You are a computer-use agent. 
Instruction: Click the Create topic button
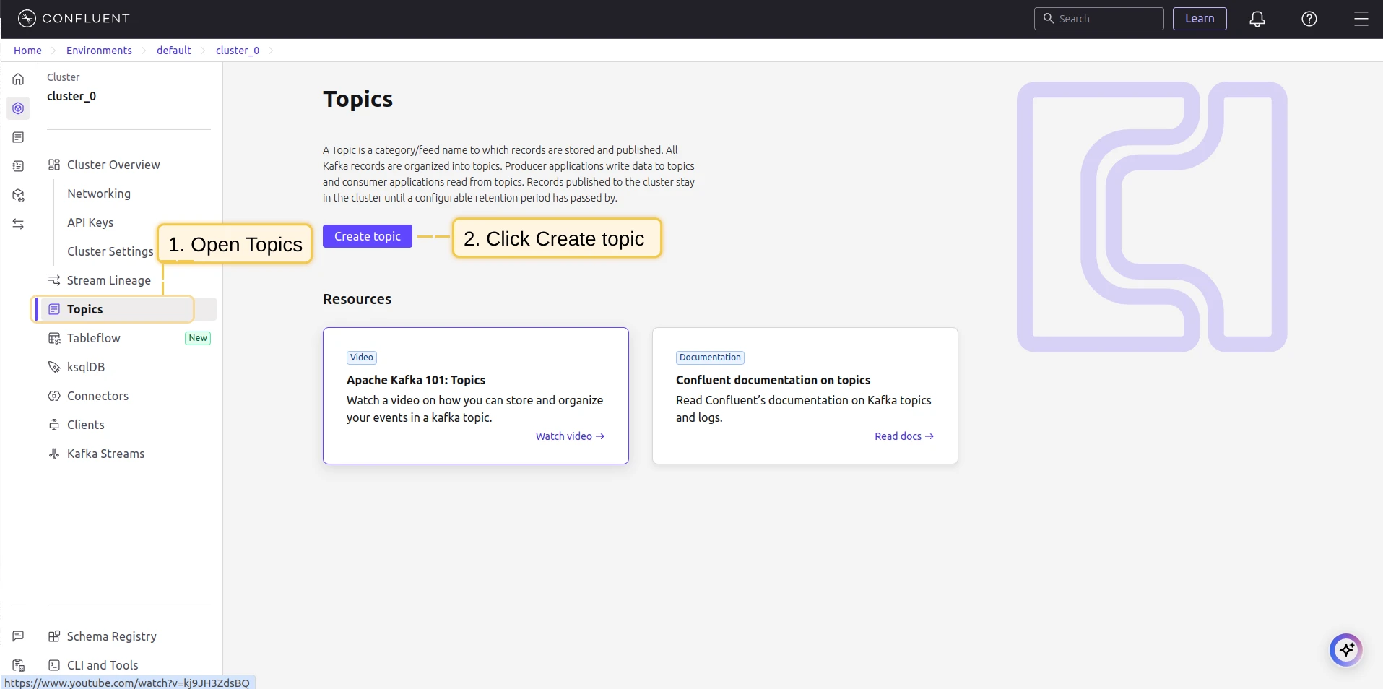[368, 236]
